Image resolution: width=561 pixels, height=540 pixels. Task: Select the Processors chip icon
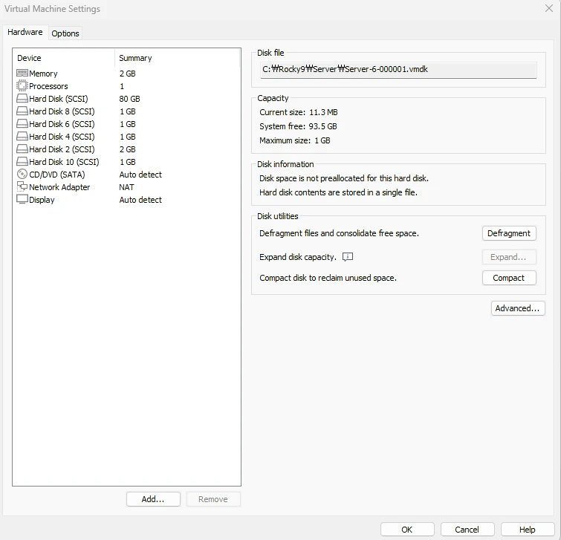point(22,86)
